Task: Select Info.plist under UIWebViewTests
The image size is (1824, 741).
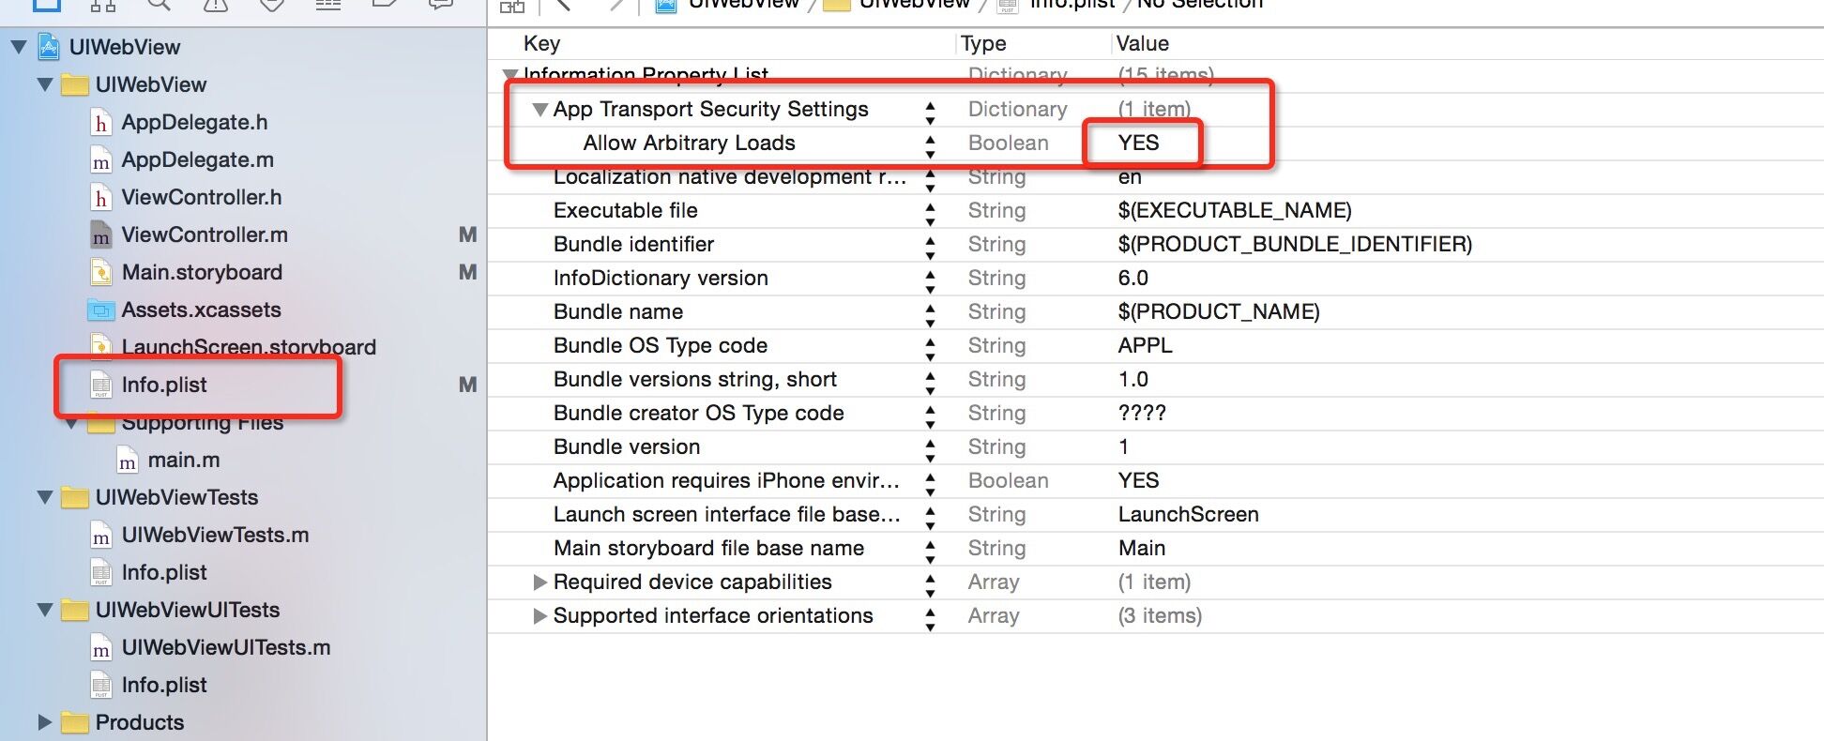Action: 164,572
